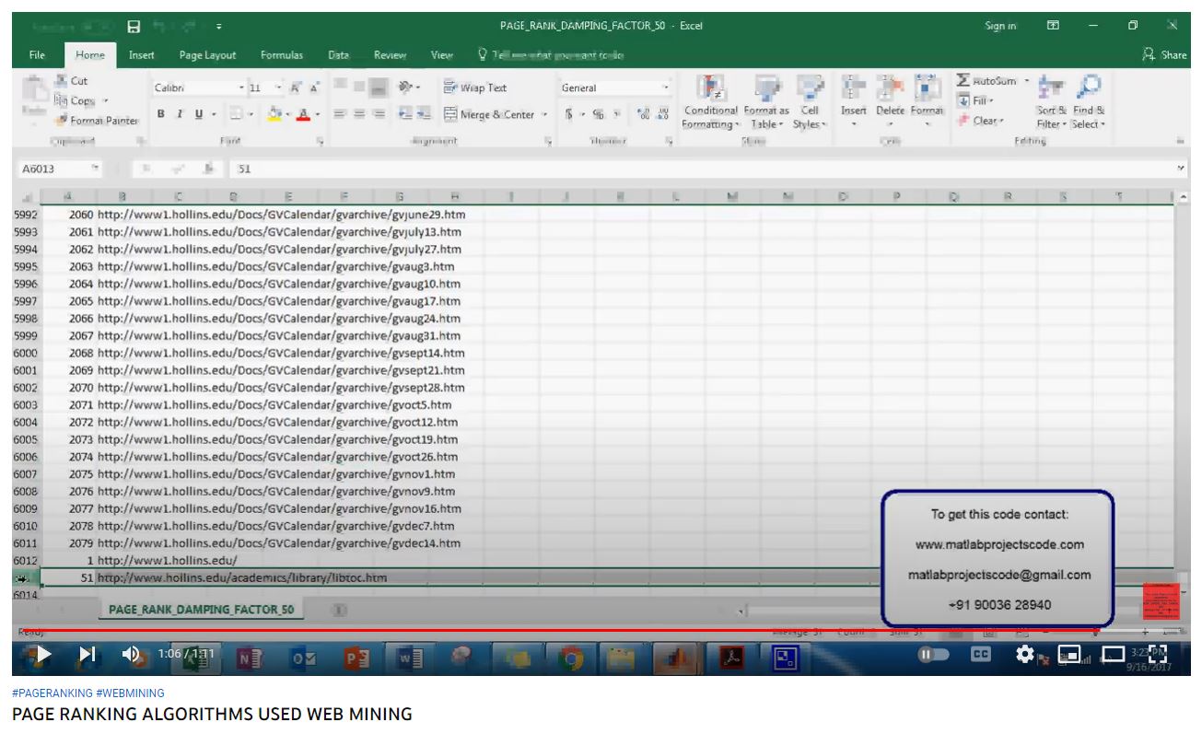This screenshot has width=1202, height=734.
Task: Click the Share button in Excel
Action: (1164, 55)
